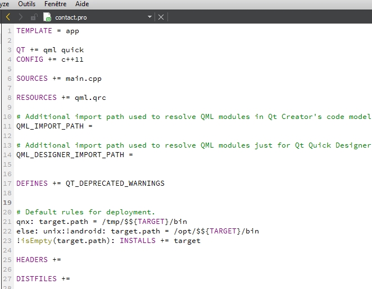Click the 'app' value on line 1
372x289 pixels.
pyautogui.click(x=72, y=31)
